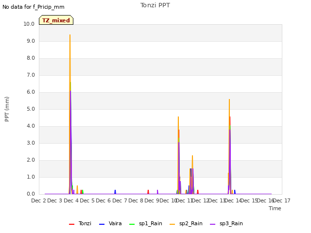The height and width of the screenshot is (233, 311).
Task: Click the small blue Vaira spike after Dec 6
Action: pyautogui.click(x=115, y=192)
